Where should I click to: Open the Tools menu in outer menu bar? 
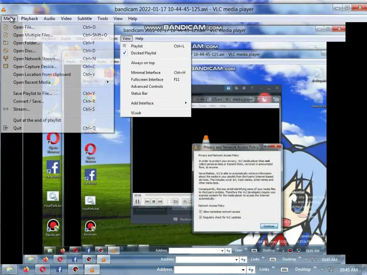(103, 19)
